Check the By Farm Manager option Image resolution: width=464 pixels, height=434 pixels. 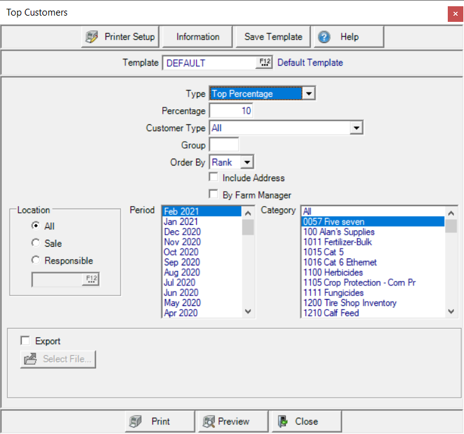(x=214, y=194)
